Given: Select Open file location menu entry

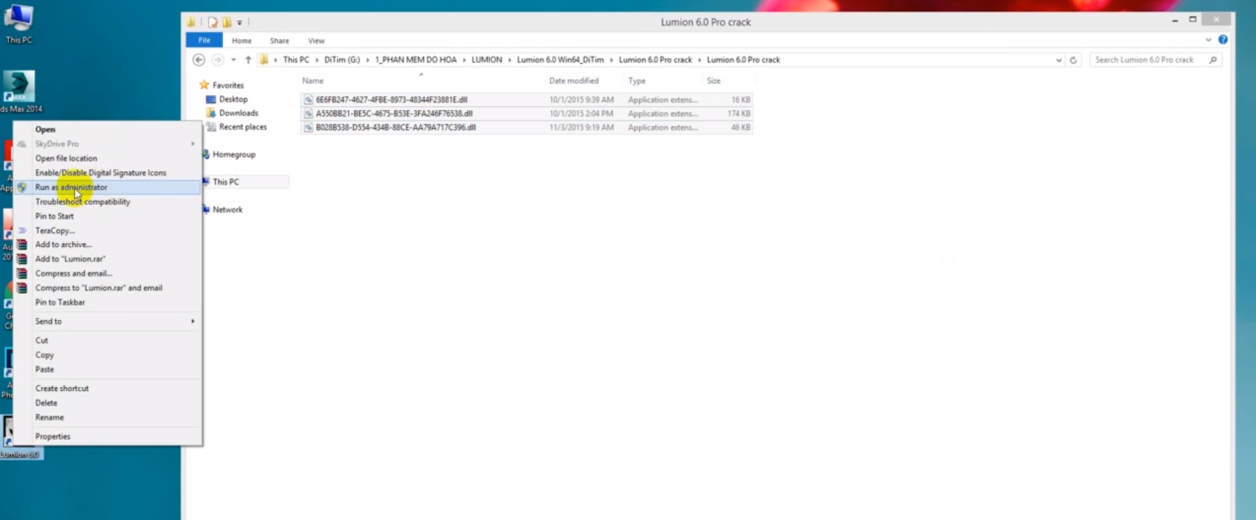Looking at the screenshot, I should pos(66,158).
